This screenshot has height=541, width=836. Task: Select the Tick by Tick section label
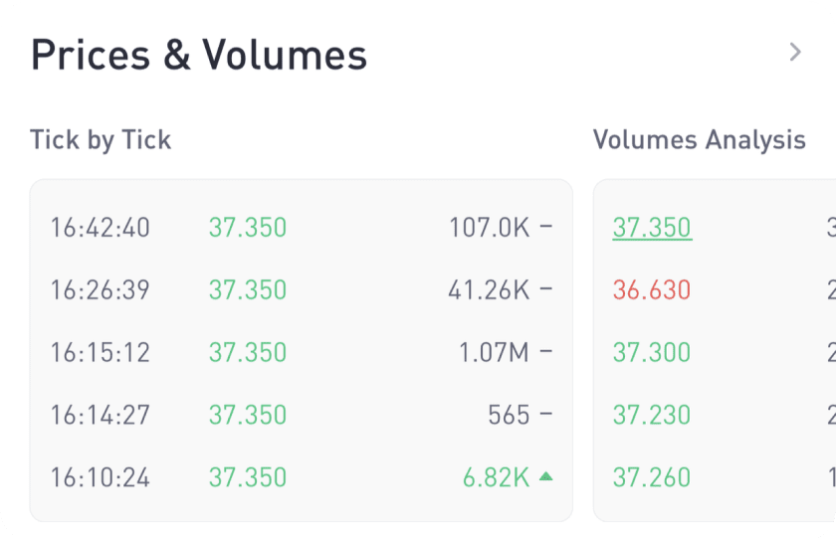click(x=101, y=140)
